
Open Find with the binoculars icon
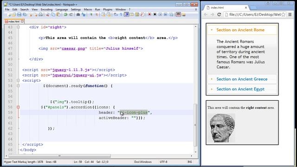tap(78, 14)
